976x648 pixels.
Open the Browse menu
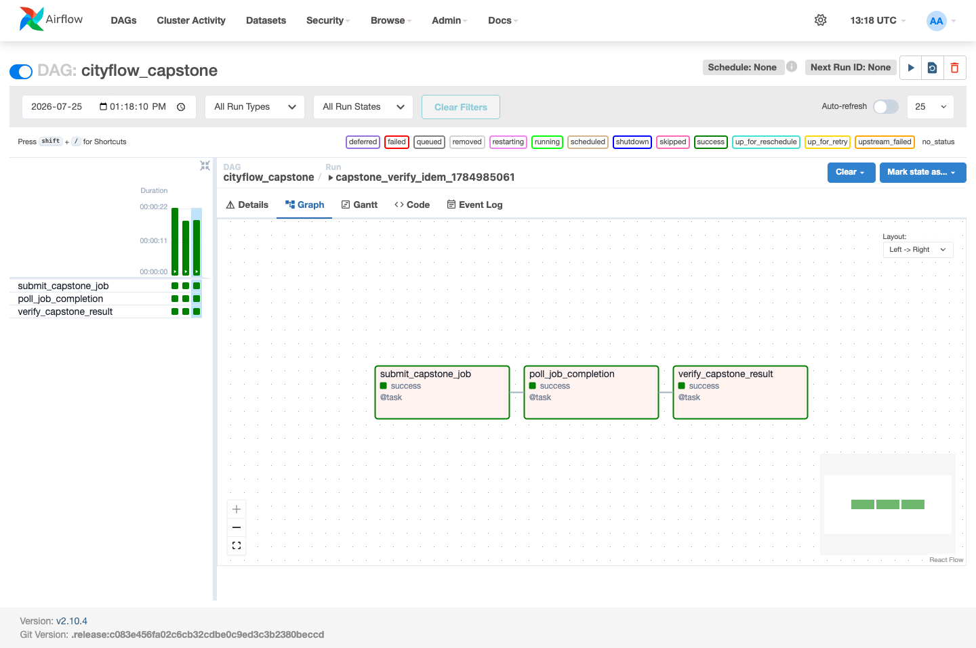coord(391,20)
